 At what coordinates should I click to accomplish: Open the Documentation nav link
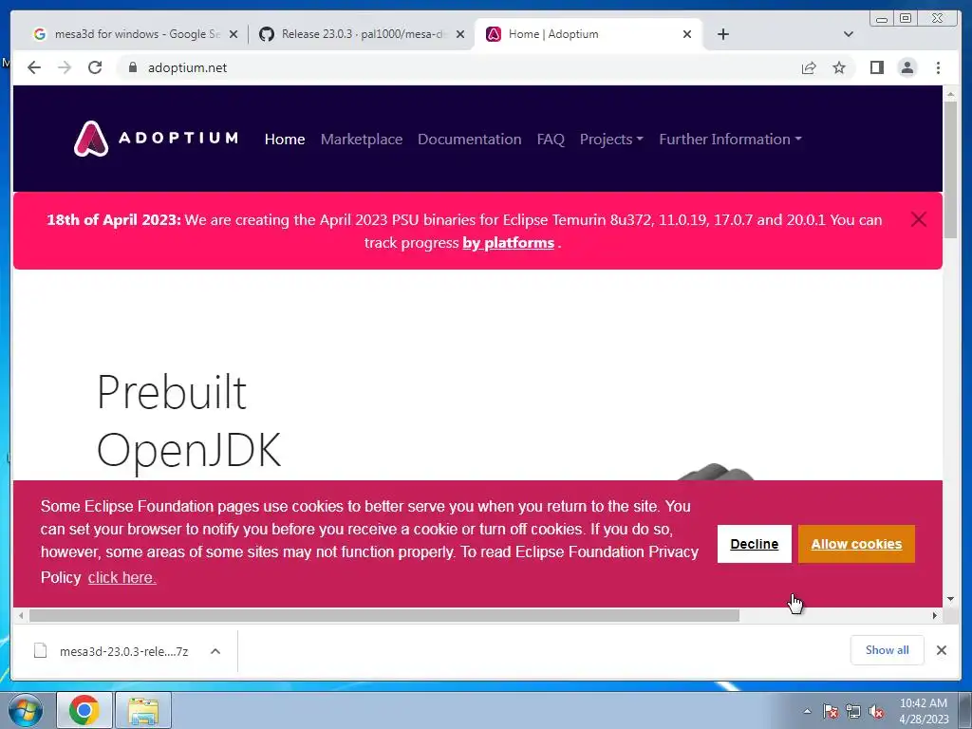[x=469, y=140]
